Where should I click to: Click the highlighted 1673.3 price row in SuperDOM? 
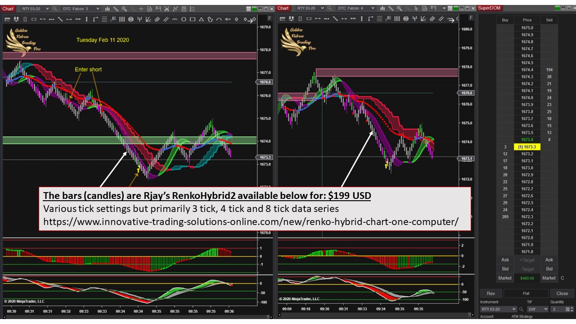point(527,147)
